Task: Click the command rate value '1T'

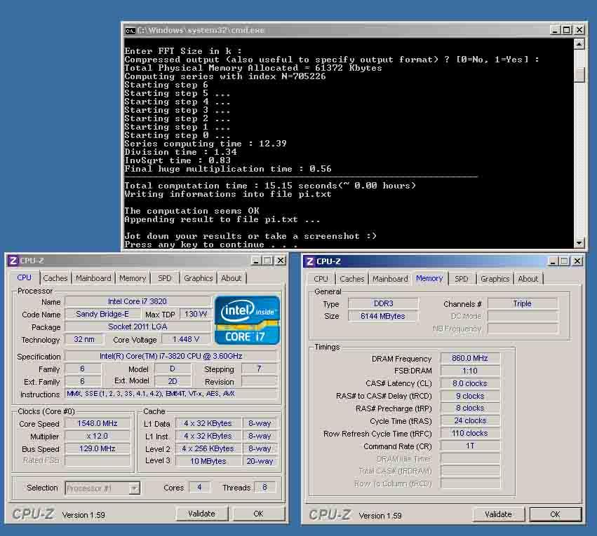Action: point(470,446)
